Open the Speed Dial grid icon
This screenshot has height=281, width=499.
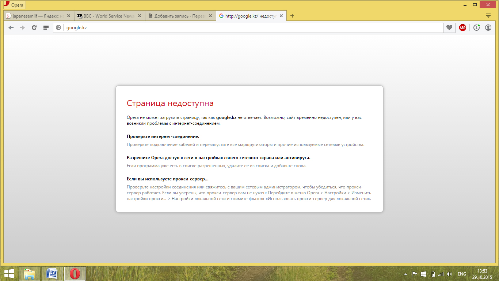(x=46, y=27)
